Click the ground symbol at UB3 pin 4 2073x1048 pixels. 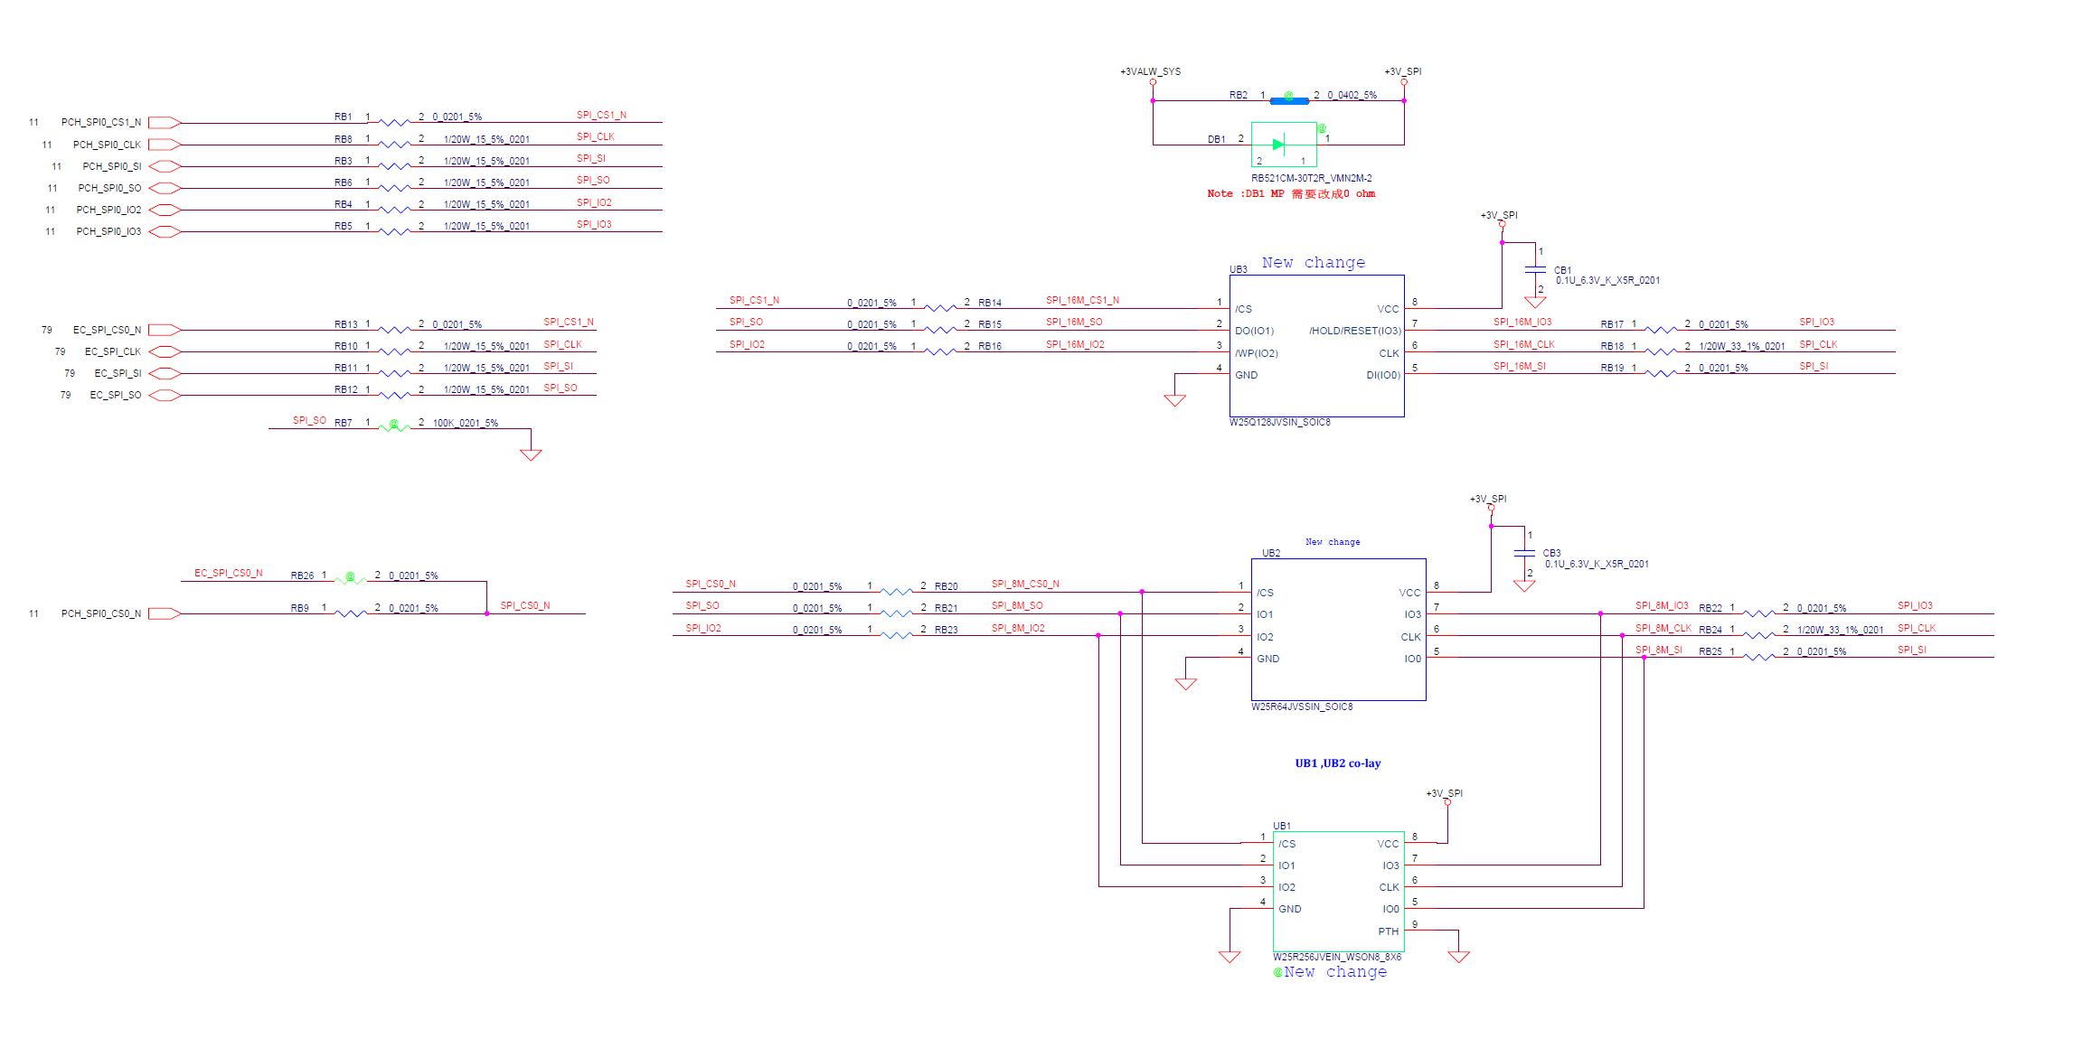tap(1174, 400)
